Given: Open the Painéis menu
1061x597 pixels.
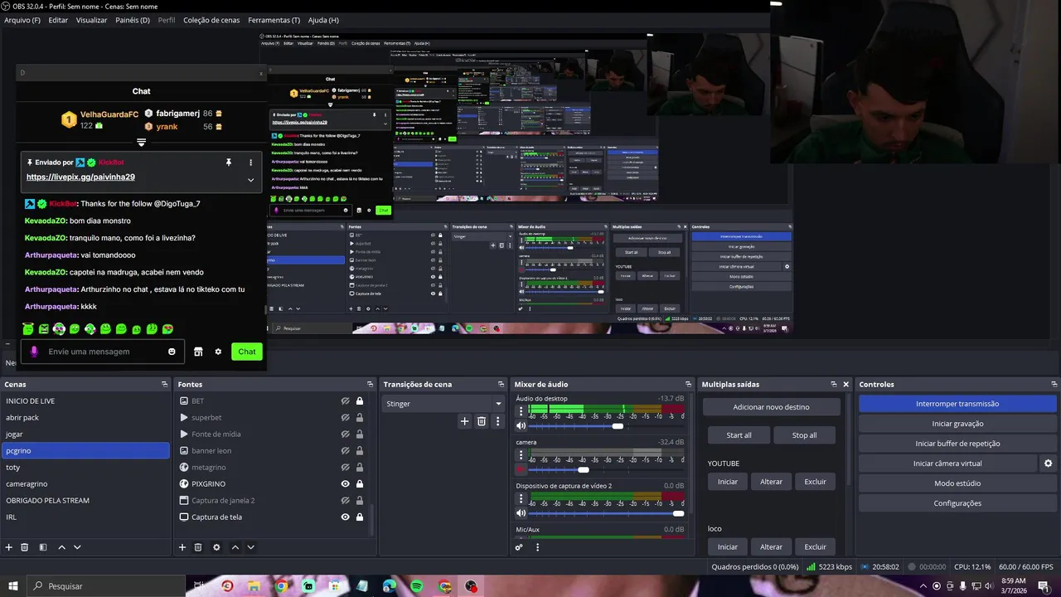Looking at the screenshot, I should click(133, 20).
